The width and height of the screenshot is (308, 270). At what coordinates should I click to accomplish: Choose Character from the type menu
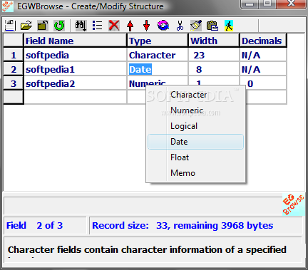pyautogui.click(x=195, y=95)
